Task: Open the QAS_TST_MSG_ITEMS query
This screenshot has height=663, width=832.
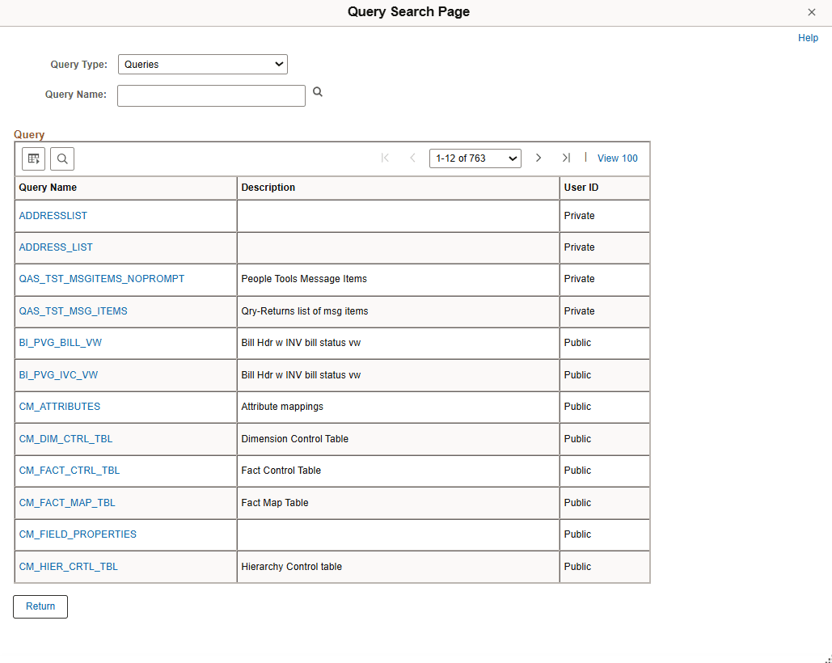Action: tap(73, 310)
